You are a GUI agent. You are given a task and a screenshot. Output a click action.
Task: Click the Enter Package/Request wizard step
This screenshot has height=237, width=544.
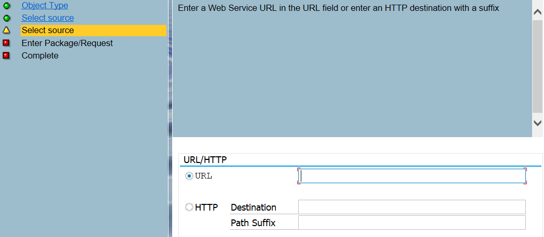click(67, 43)
